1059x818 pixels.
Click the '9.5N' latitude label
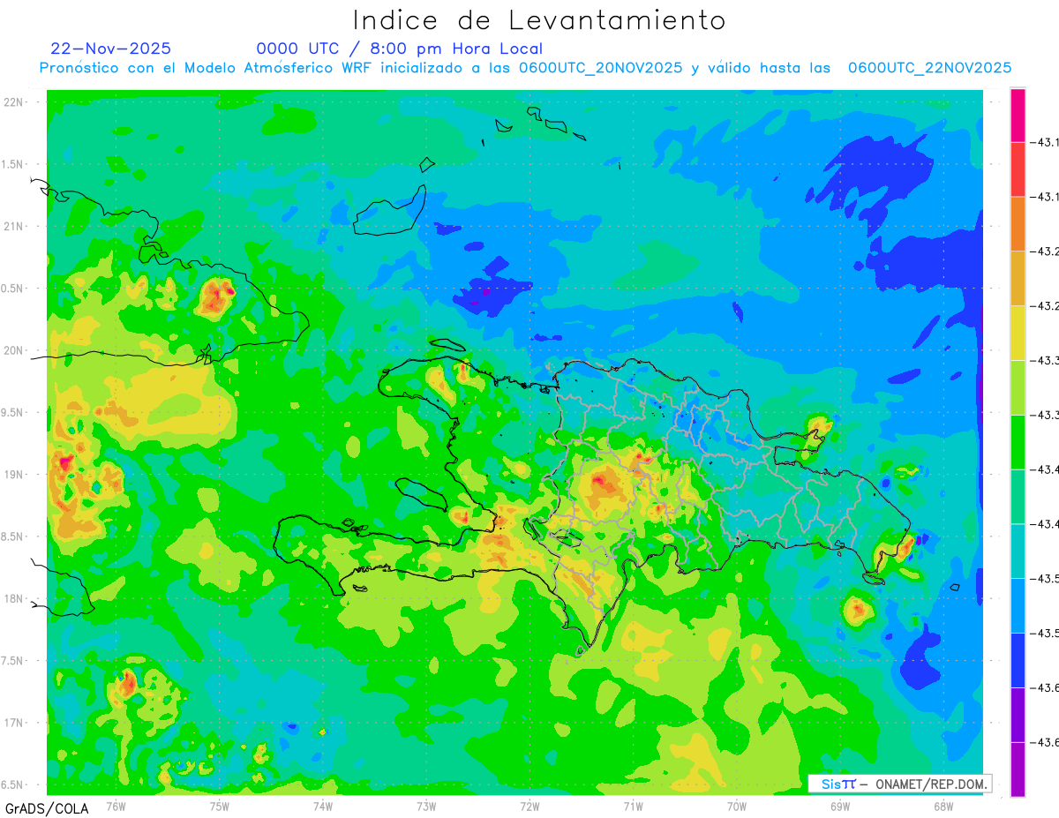tap(13, 412)
